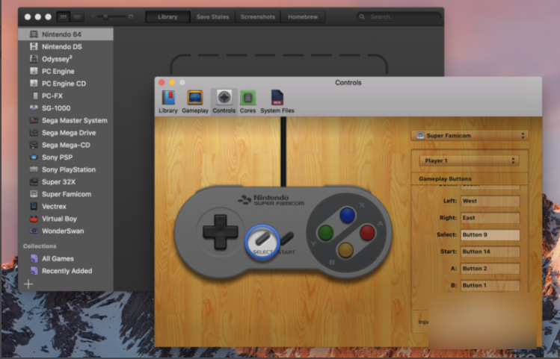
Task: Open the All Games collection
Action: (66, 259)
